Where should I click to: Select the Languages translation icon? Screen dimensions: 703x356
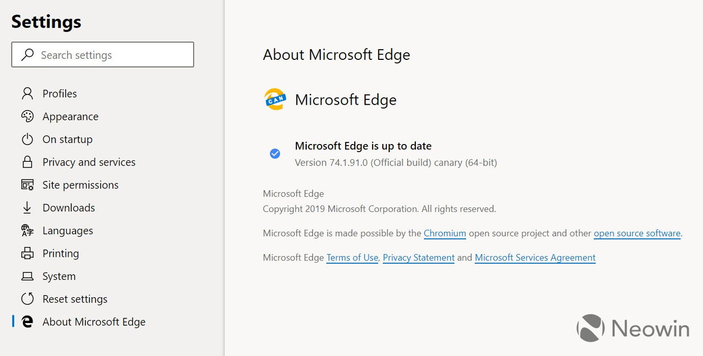coord(26,230)
